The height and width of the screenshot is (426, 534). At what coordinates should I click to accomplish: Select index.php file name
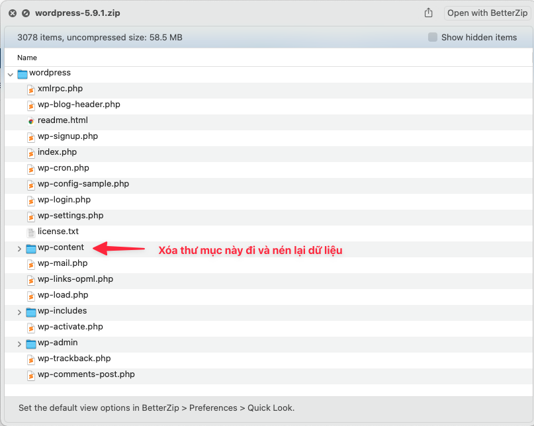pyautogui.click(x=57, y=152)
